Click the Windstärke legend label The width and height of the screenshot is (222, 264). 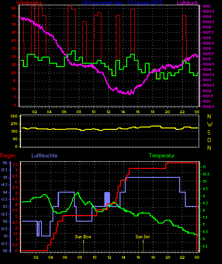[x=29, y=2]
